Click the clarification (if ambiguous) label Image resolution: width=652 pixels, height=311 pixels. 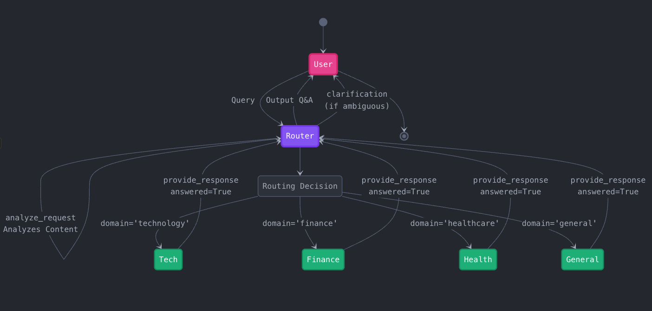tap(358, 100)
